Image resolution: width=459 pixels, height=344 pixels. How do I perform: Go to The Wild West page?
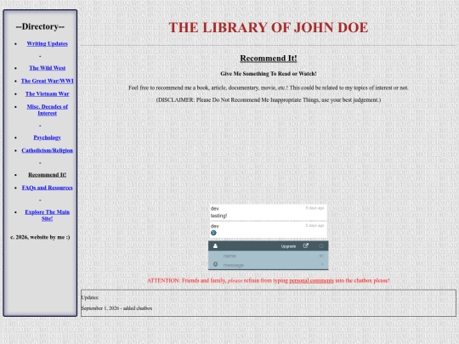pyautogui.click(x=47, y=68)
